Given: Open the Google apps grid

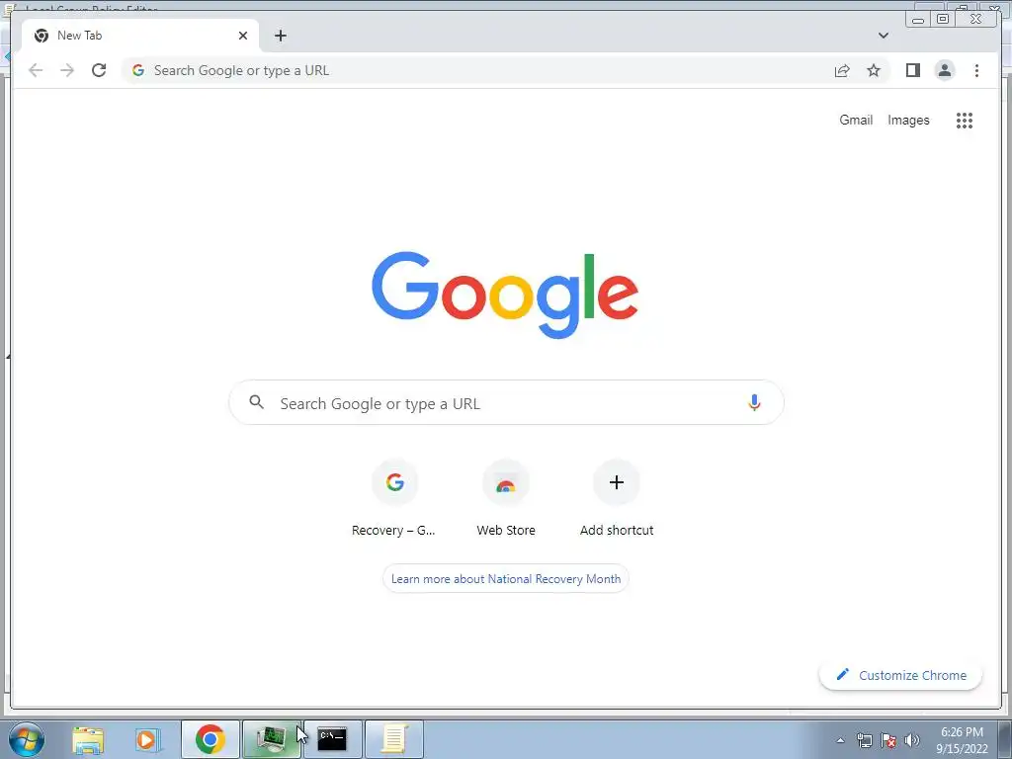Looking at the screenshot, I should coord(965,120).
